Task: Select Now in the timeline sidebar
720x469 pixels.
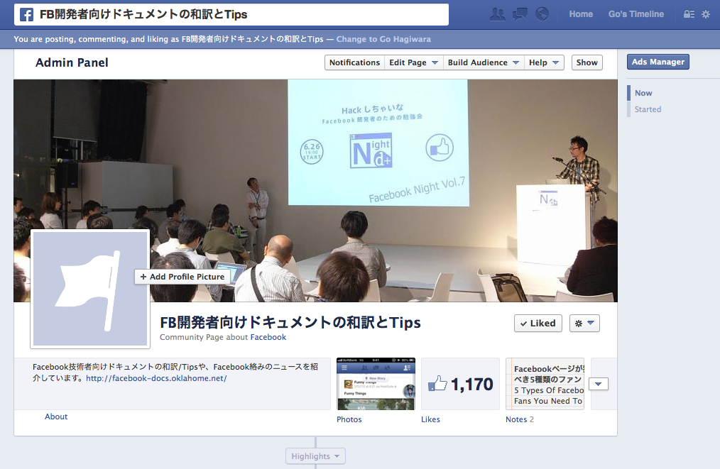Action: 643,93
